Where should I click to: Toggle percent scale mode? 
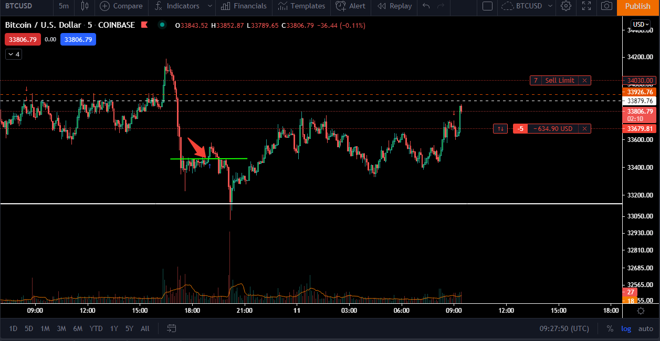point(610,328)
